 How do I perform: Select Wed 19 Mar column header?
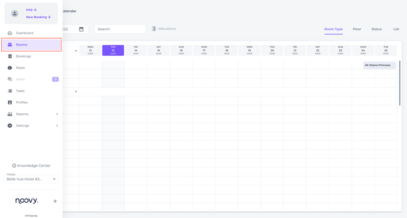250,50
